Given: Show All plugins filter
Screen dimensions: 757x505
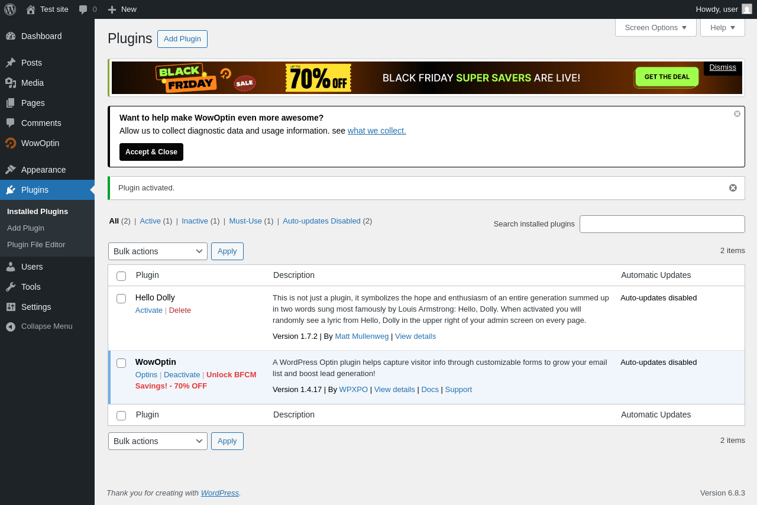Looking at the screenshot, I should pyautogui.click(x=114, y=221).
